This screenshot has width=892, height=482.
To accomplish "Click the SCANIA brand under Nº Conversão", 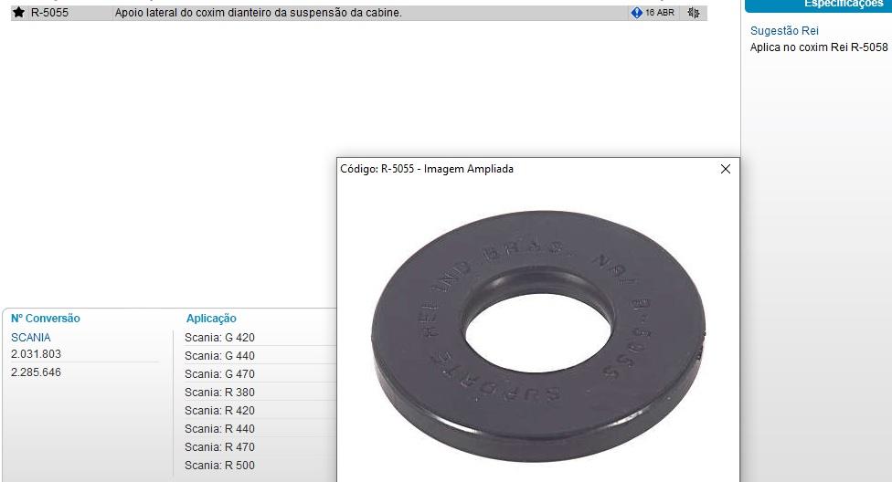I will (x=31, y=338).
